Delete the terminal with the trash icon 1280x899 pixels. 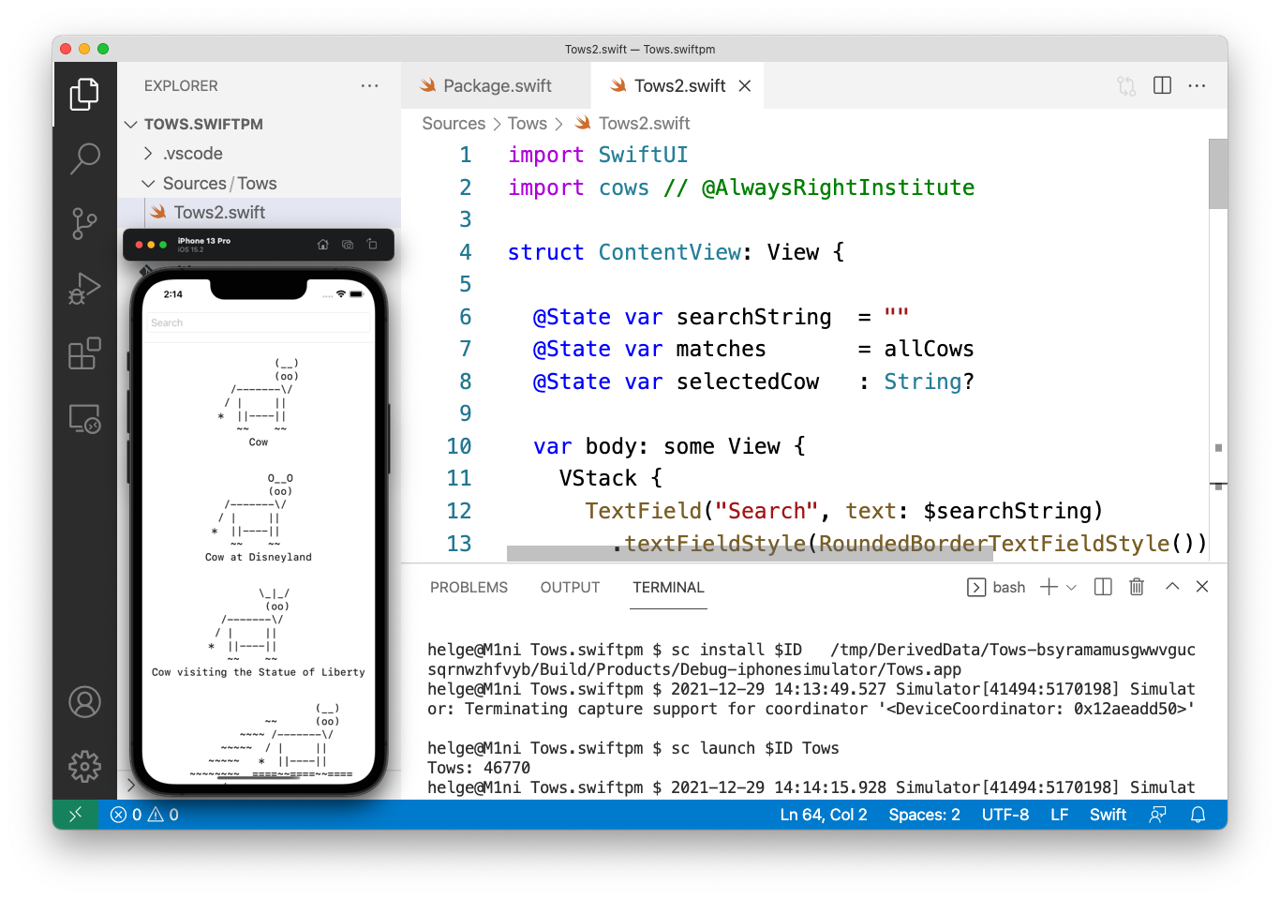pyautogui.click(x=1137, y=587)
